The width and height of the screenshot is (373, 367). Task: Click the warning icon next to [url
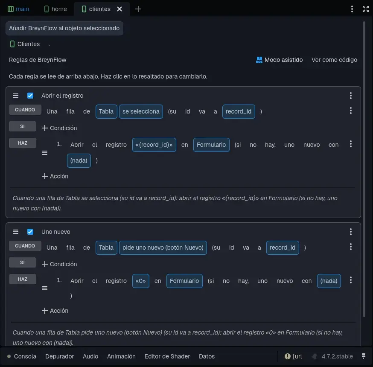(x=287, y=356)
